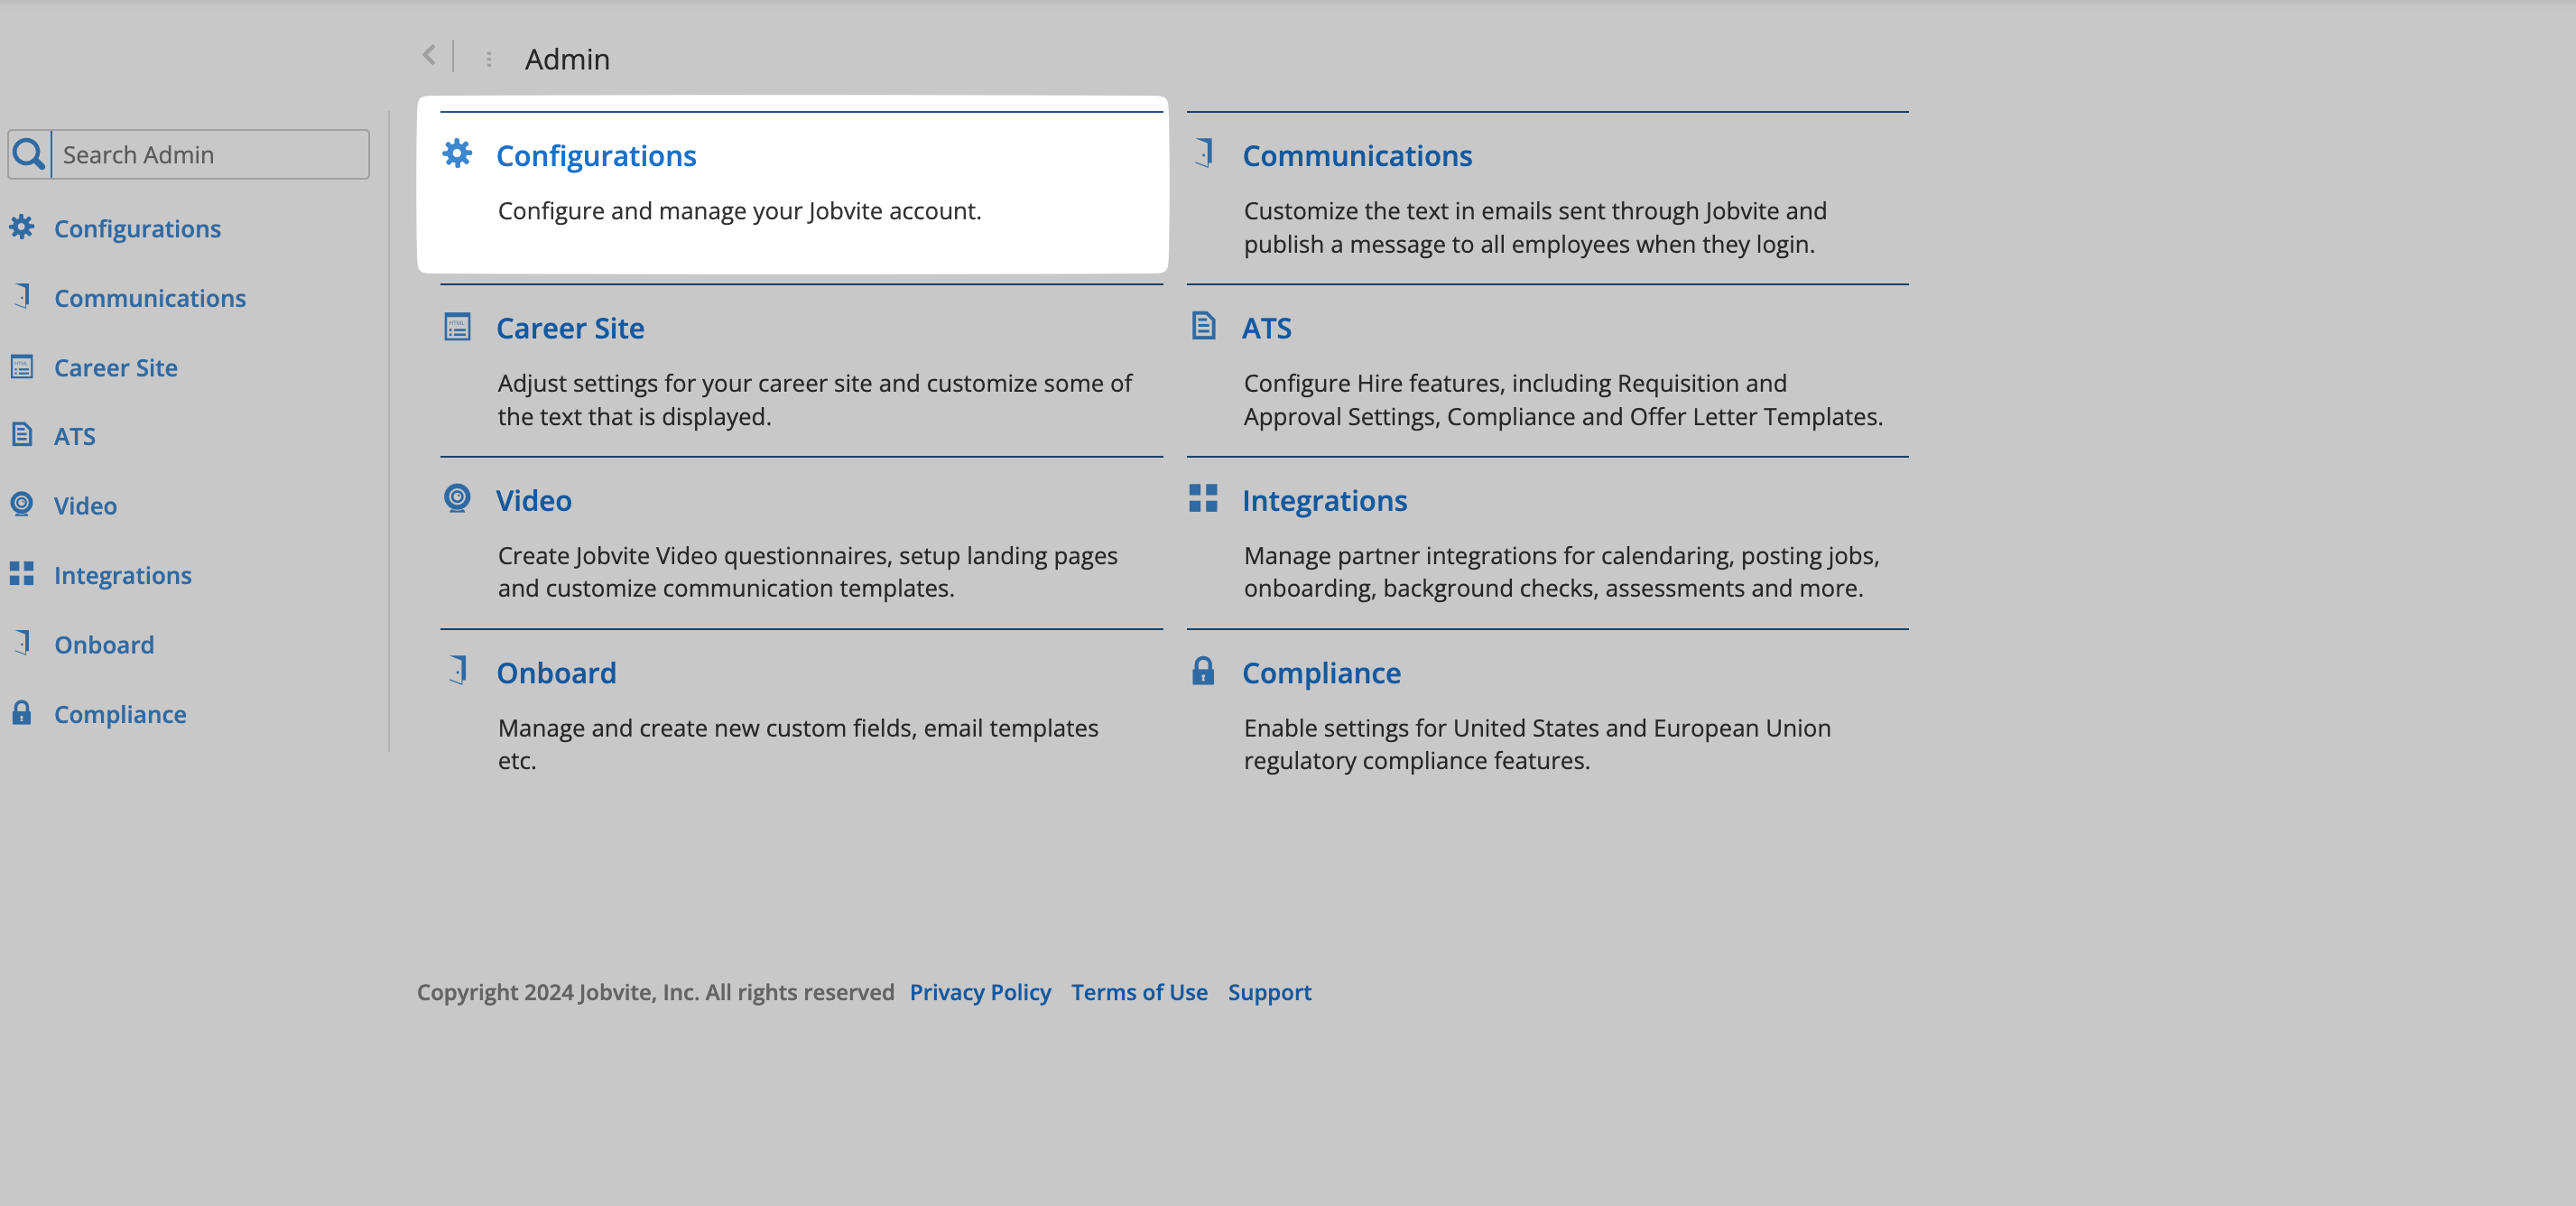Click the ATS document icon in main panel
The image size is (2576, 1206).
(1203, 326)
